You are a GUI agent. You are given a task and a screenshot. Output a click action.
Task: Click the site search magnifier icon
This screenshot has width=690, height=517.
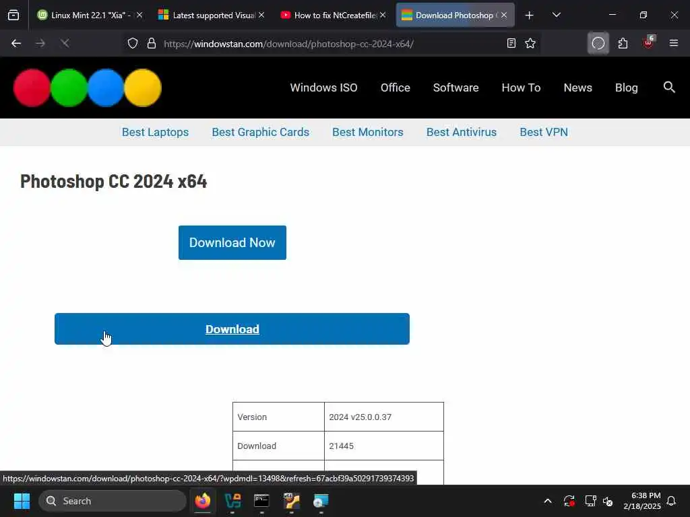(669, 88)
